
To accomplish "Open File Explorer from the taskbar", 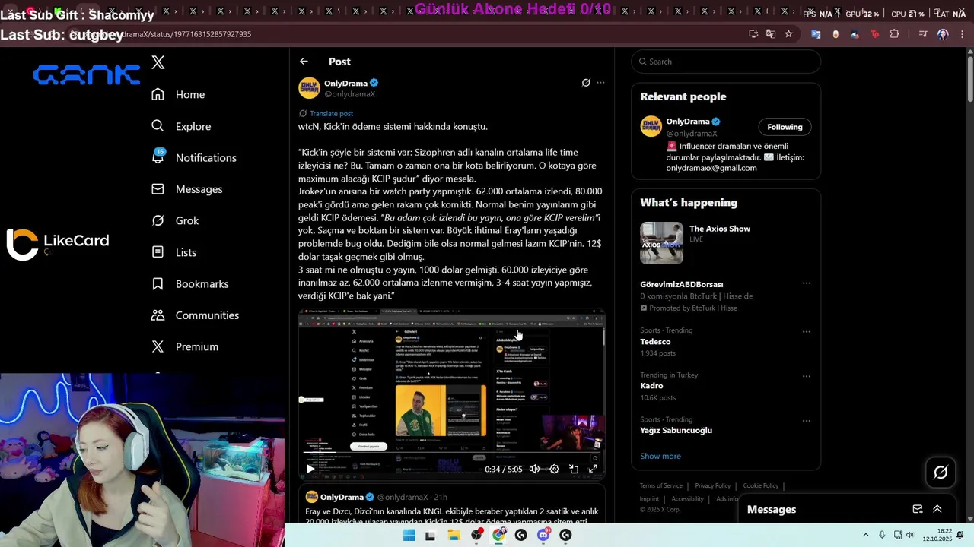I will coord(454,535).
